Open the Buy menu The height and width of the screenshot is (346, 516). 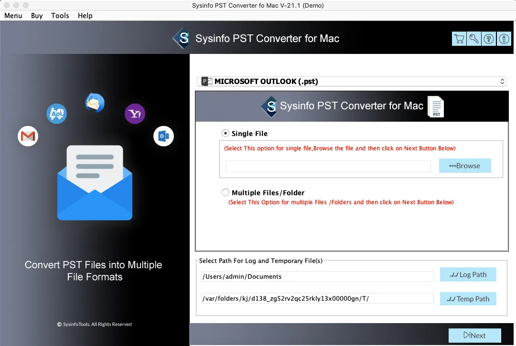point(37,16)
